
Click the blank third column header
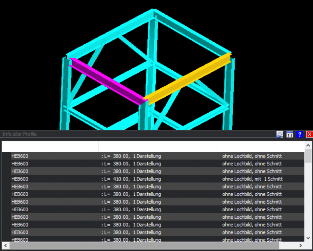click(261, 147)
